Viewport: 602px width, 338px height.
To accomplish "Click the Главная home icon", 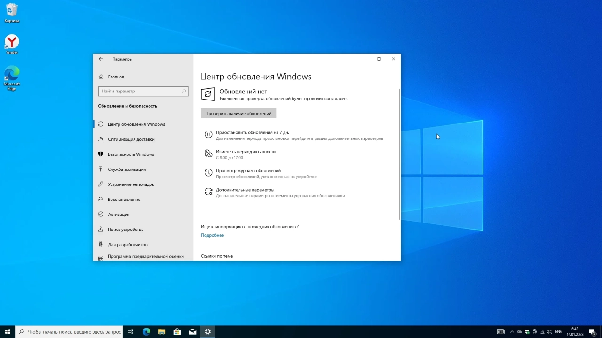I will coord(101,77).
